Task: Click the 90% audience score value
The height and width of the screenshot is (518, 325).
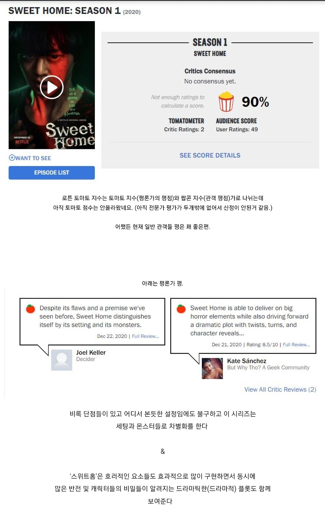Action: pyautogui.click(x=255, y=102)
